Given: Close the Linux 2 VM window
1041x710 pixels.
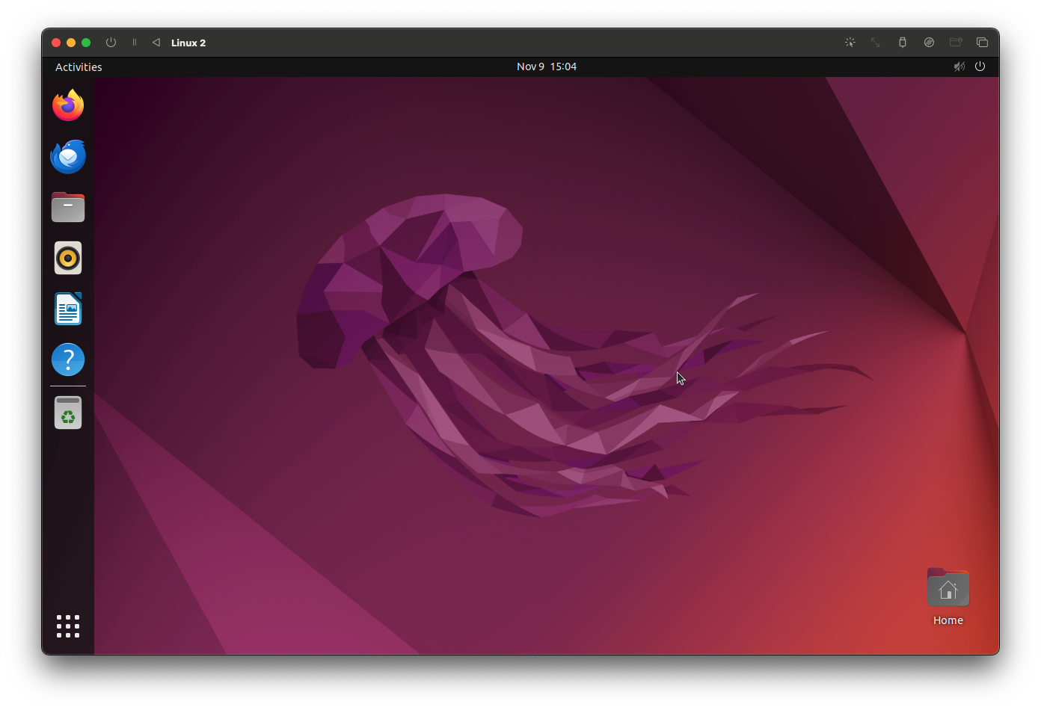Looking at the screenshot, I should pyautogui.click(x=56, y=43).
